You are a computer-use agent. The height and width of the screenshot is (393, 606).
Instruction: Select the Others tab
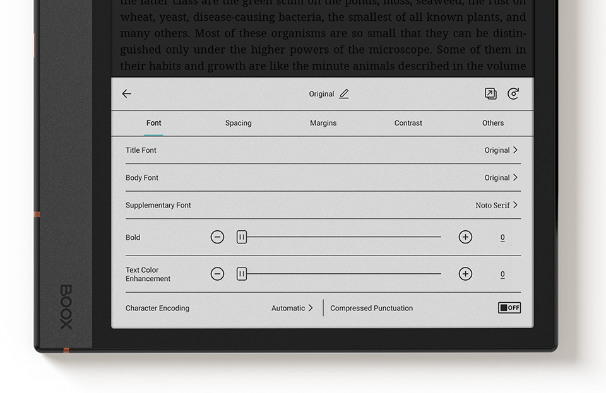[x=493, y=123]
